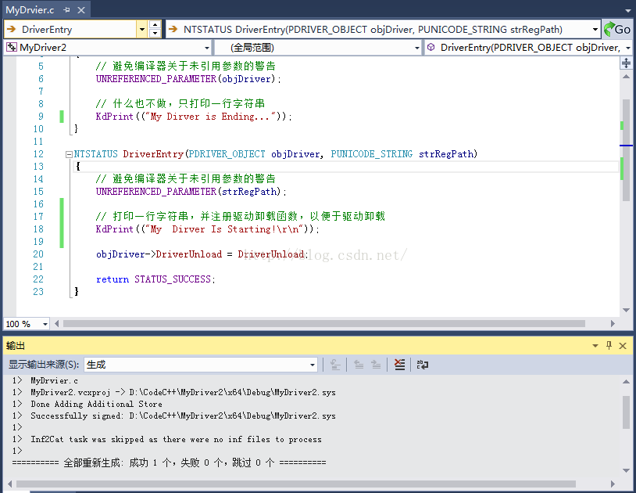
Task: Click editor horizontal scrollbar left arrow
Action: 56,324
